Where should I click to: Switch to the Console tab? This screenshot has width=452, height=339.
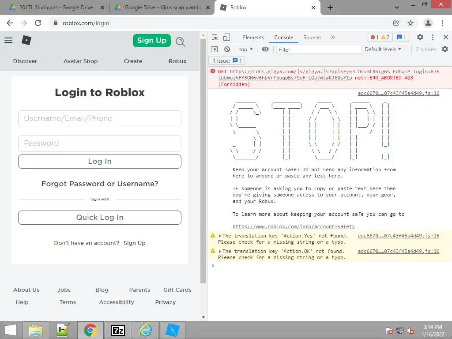[284, 38]
